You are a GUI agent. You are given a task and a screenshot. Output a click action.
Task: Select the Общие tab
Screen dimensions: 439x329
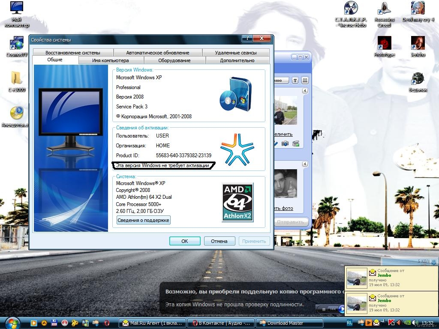click(x=55, y=60)
